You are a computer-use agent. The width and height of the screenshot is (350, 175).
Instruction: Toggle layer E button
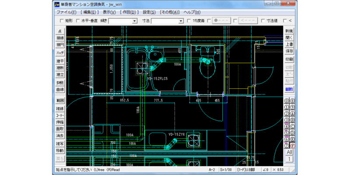click(292, 139)
